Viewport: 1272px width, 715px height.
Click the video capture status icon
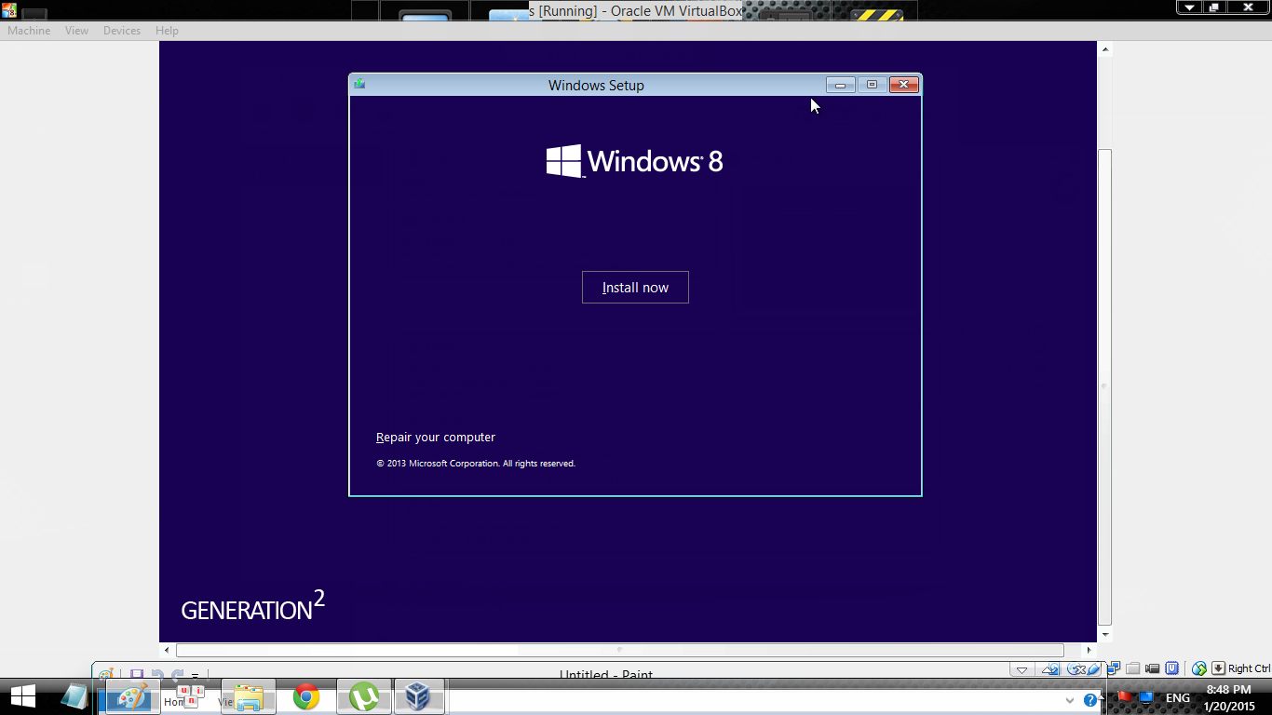pyautogui.click(x=1152, y=668)
